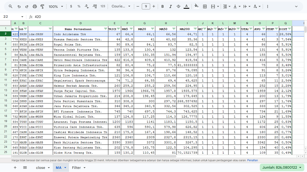
Task: Increase decimal places
Action: [x=95, y=6]
